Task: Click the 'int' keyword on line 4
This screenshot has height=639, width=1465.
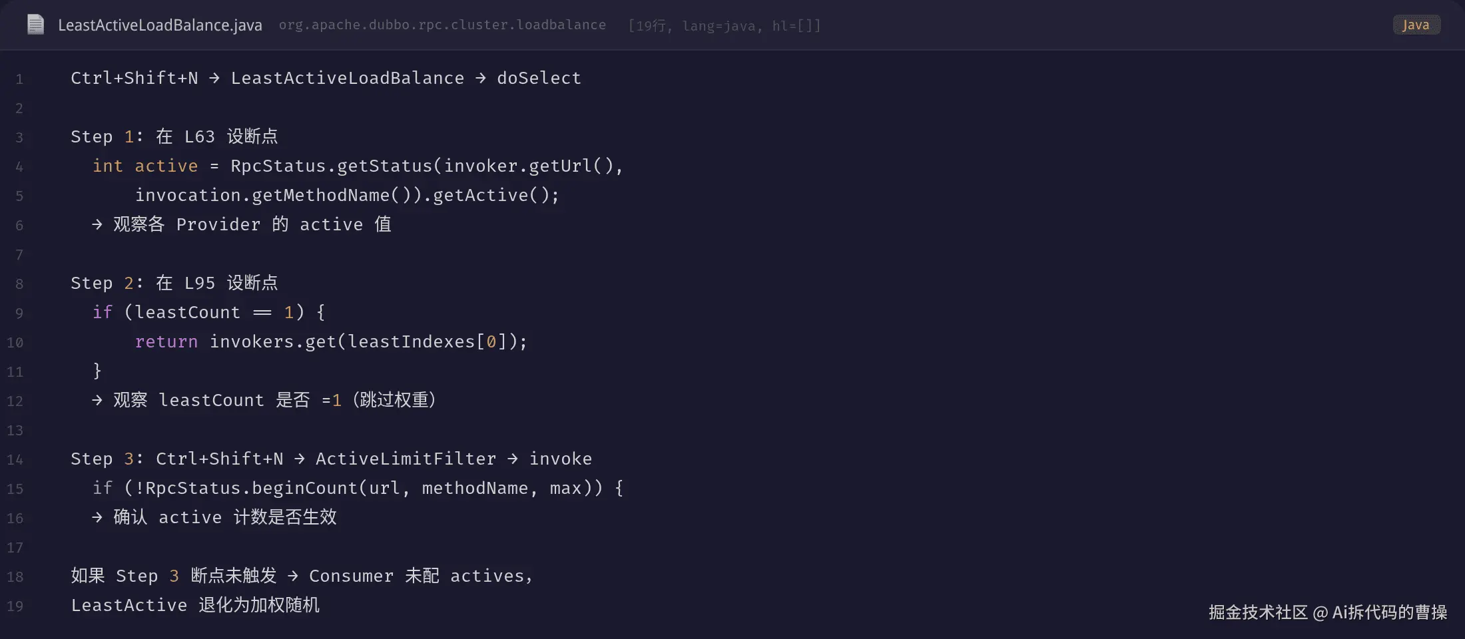Action: click(108, 166)
